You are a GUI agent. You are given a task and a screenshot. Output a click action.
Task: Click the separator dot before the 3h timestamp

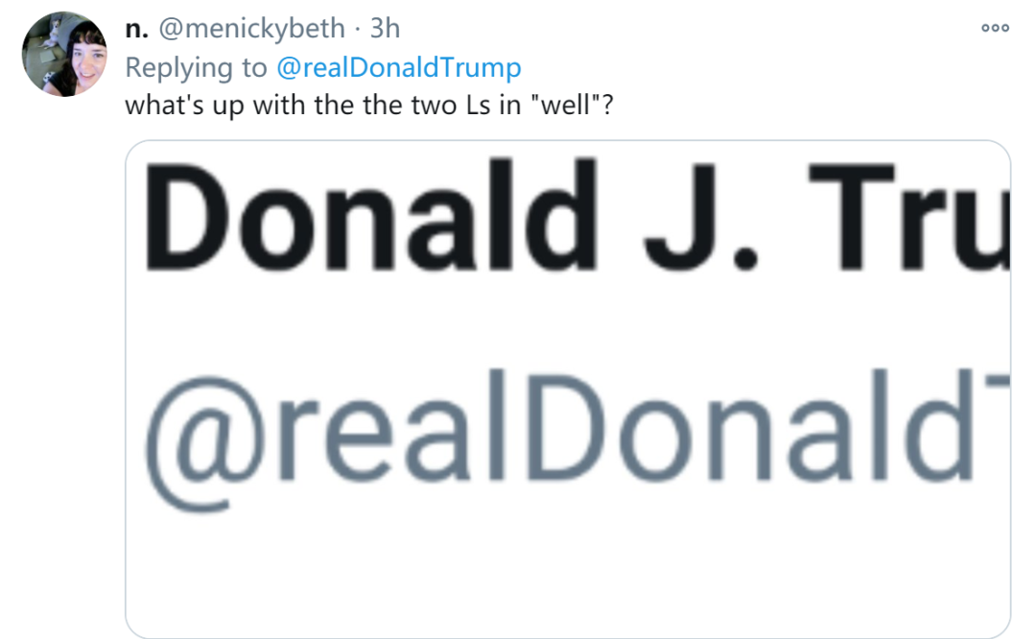[x=358, y=29]
